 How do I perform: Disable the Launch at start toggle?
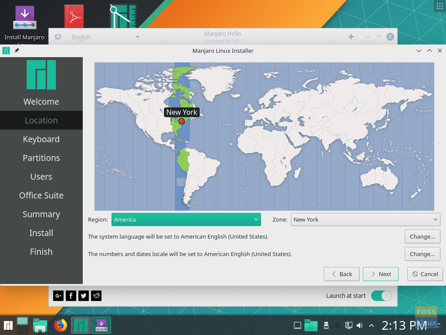pyautogui.click(x=381, y=296)
